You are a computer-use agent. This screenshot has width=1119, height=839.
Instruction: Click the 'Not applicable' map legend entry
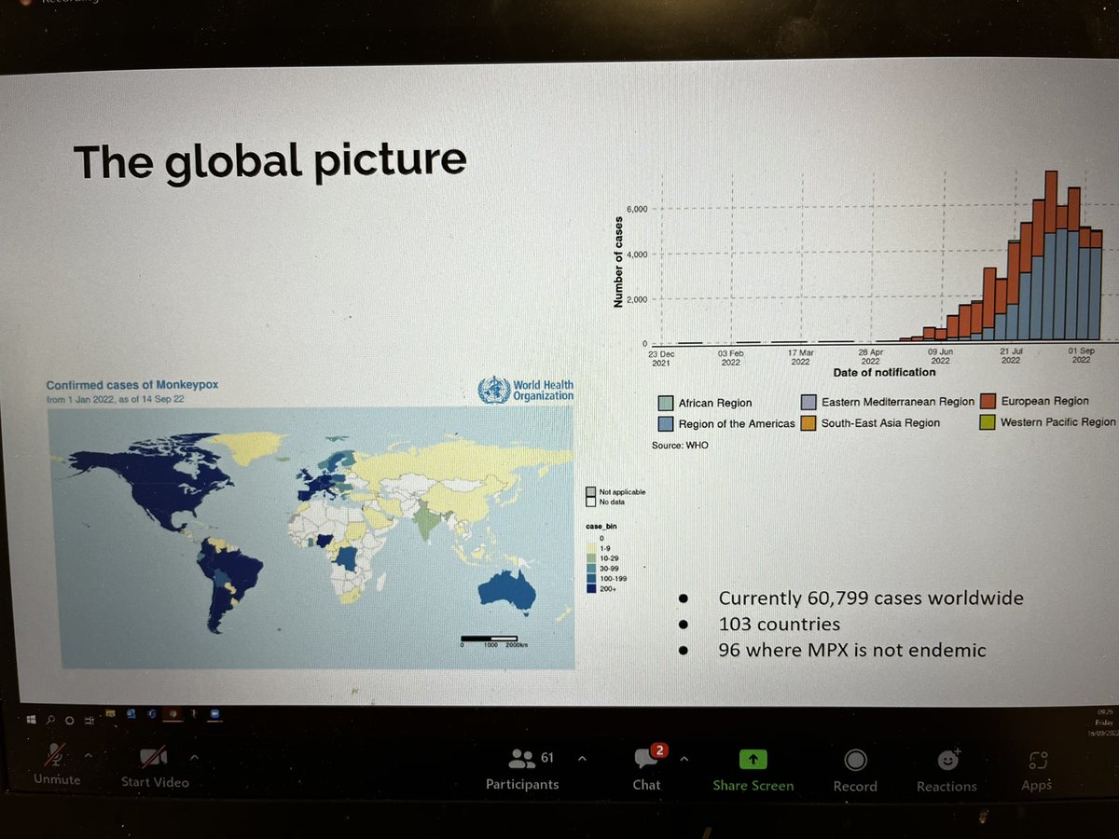click(x=615, y=491)
